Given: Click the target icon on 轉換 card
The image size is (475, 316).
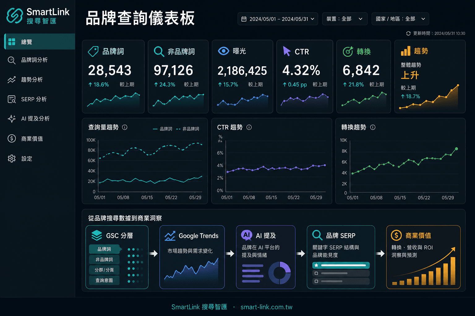Looking at the screenshot, I should pos(348,51).
